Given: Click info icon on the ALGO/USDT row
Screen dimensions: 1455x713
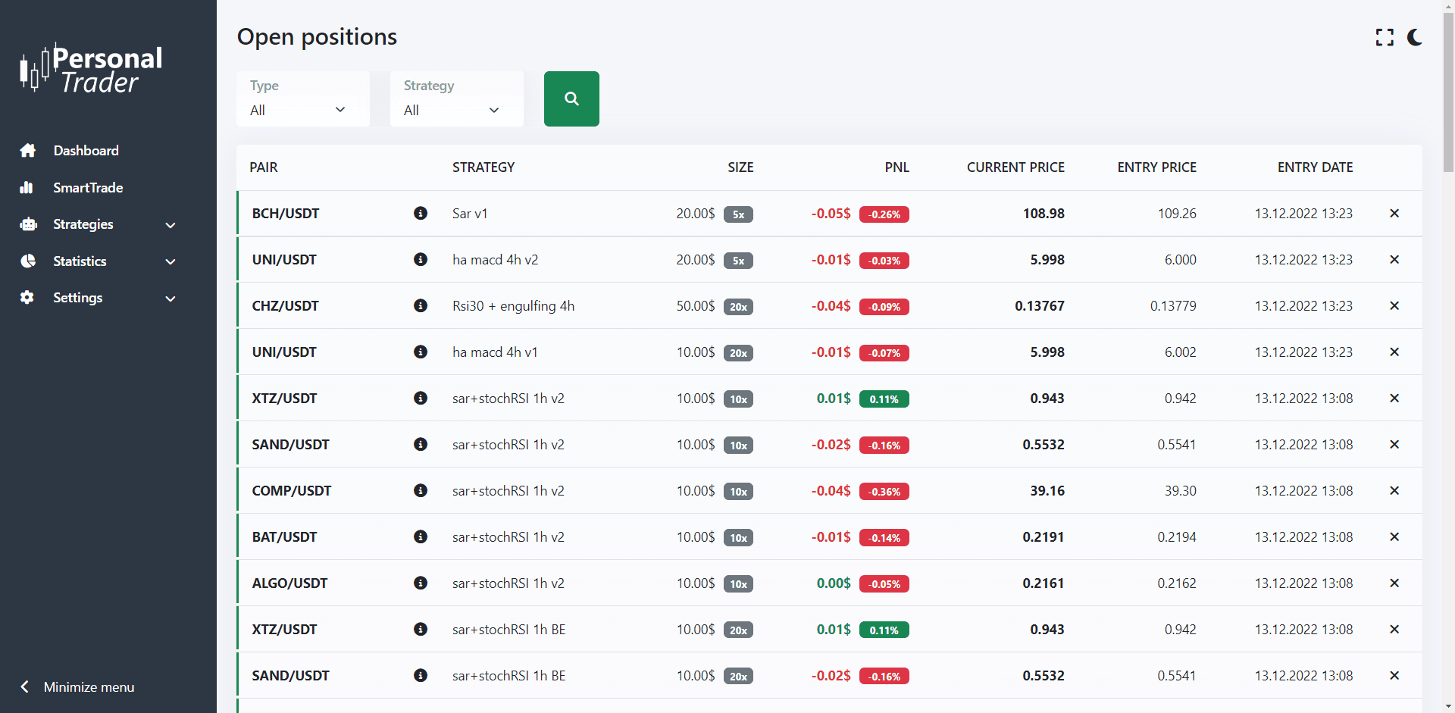Looking at the screenshot, I should pos(421,583).
